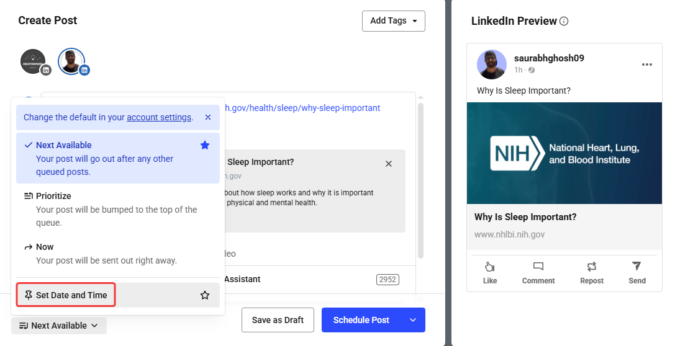Open the account settings link
This screenshot has width=675, height=346.
[159, 117]
